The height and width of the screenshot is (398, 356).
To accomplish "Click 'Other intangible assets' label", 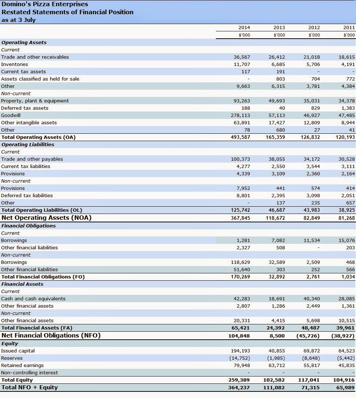I will [x=29, y=122].
